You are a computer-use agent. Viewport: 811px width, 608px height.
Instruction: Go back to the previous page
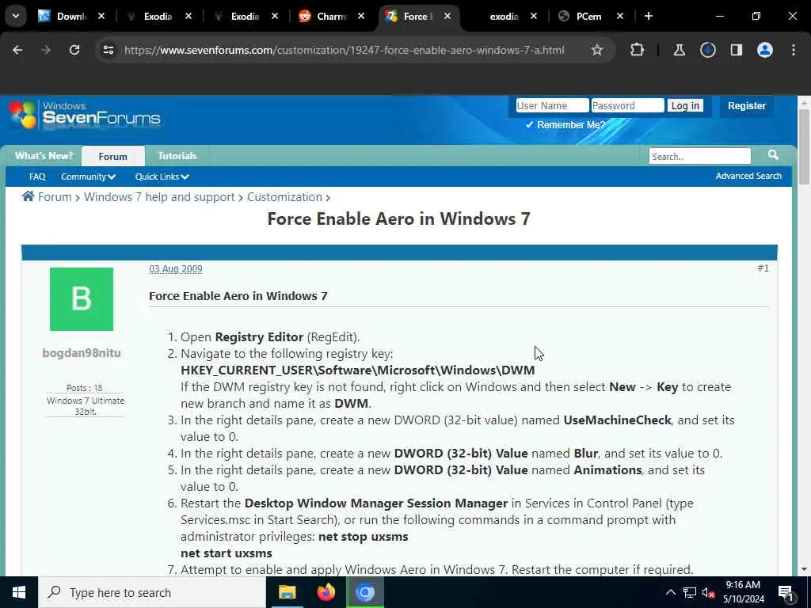pos(17,50)
